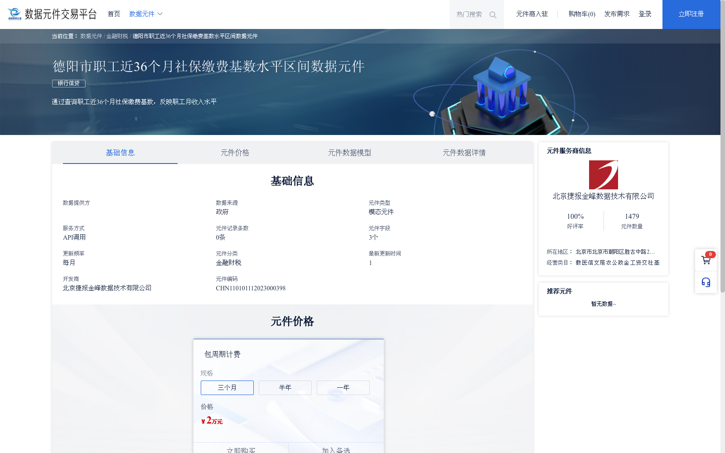The height and width of the screenshot is (453, 725).
Task: Switch to the 元件数据模型 tab
Action: coord(349,153)
